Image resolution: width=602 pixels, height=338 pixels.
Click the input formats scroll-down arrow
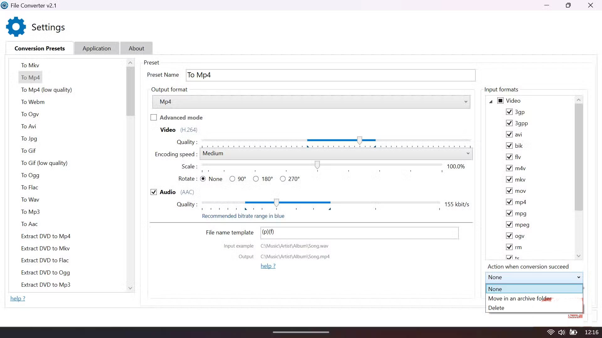tap(579, 256)
